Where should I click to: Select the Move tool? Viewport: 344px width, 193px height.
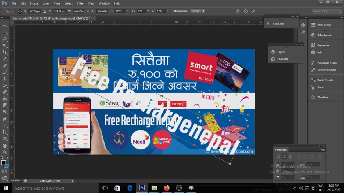coord(5,26)
